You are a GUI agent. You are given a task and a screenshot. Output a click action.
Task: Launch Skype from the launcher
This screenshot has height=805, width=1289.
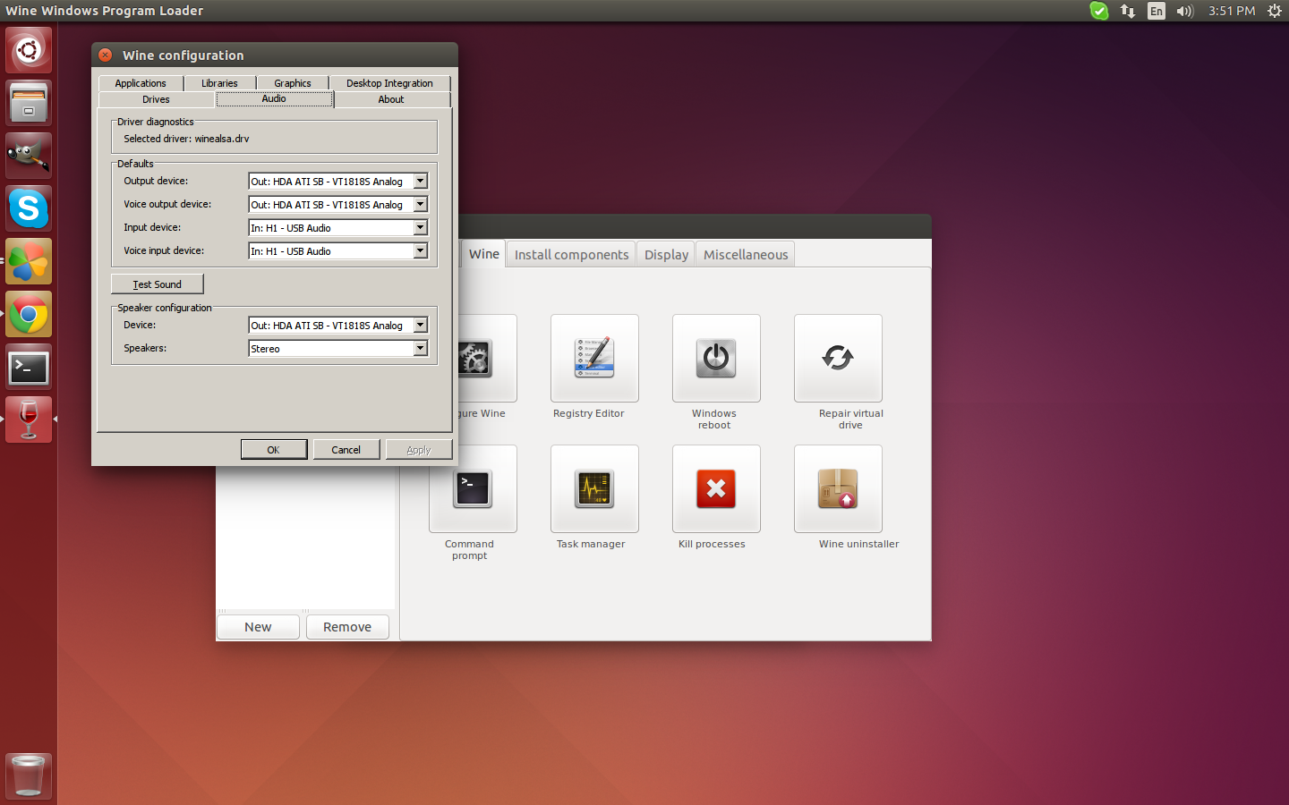click(x=29, y=208)
